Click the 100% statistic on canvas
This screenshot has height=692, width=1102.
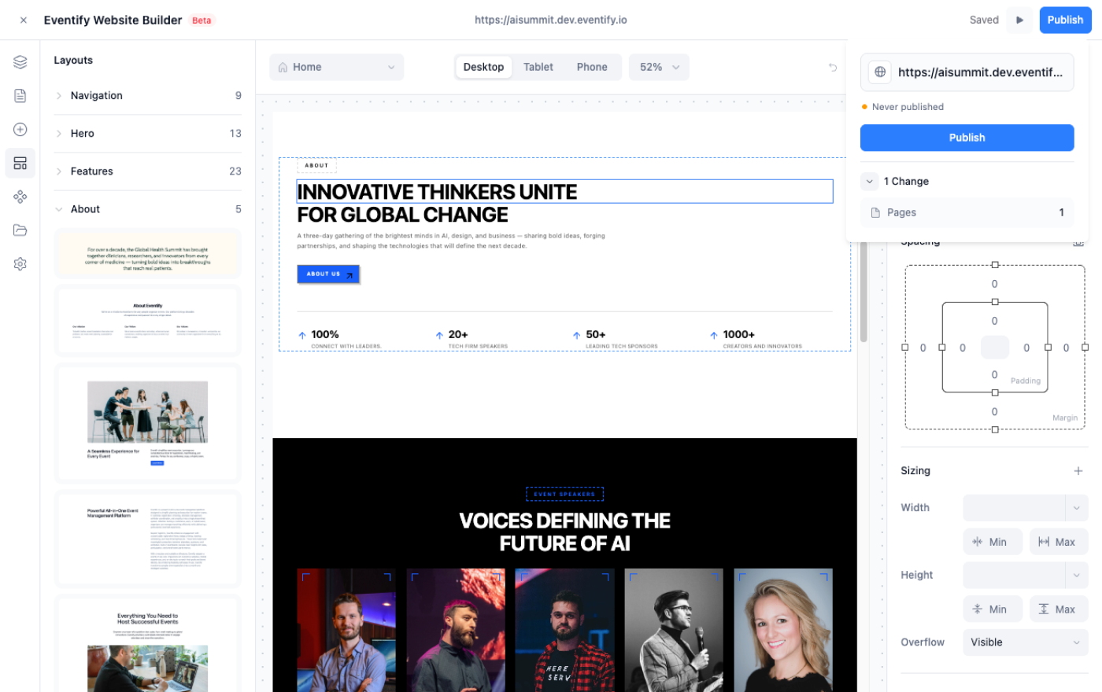tap(325, 335)
